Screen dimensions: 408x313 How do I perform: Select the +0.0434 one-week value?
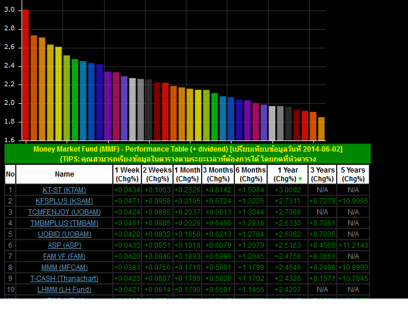tap(127, 190)
